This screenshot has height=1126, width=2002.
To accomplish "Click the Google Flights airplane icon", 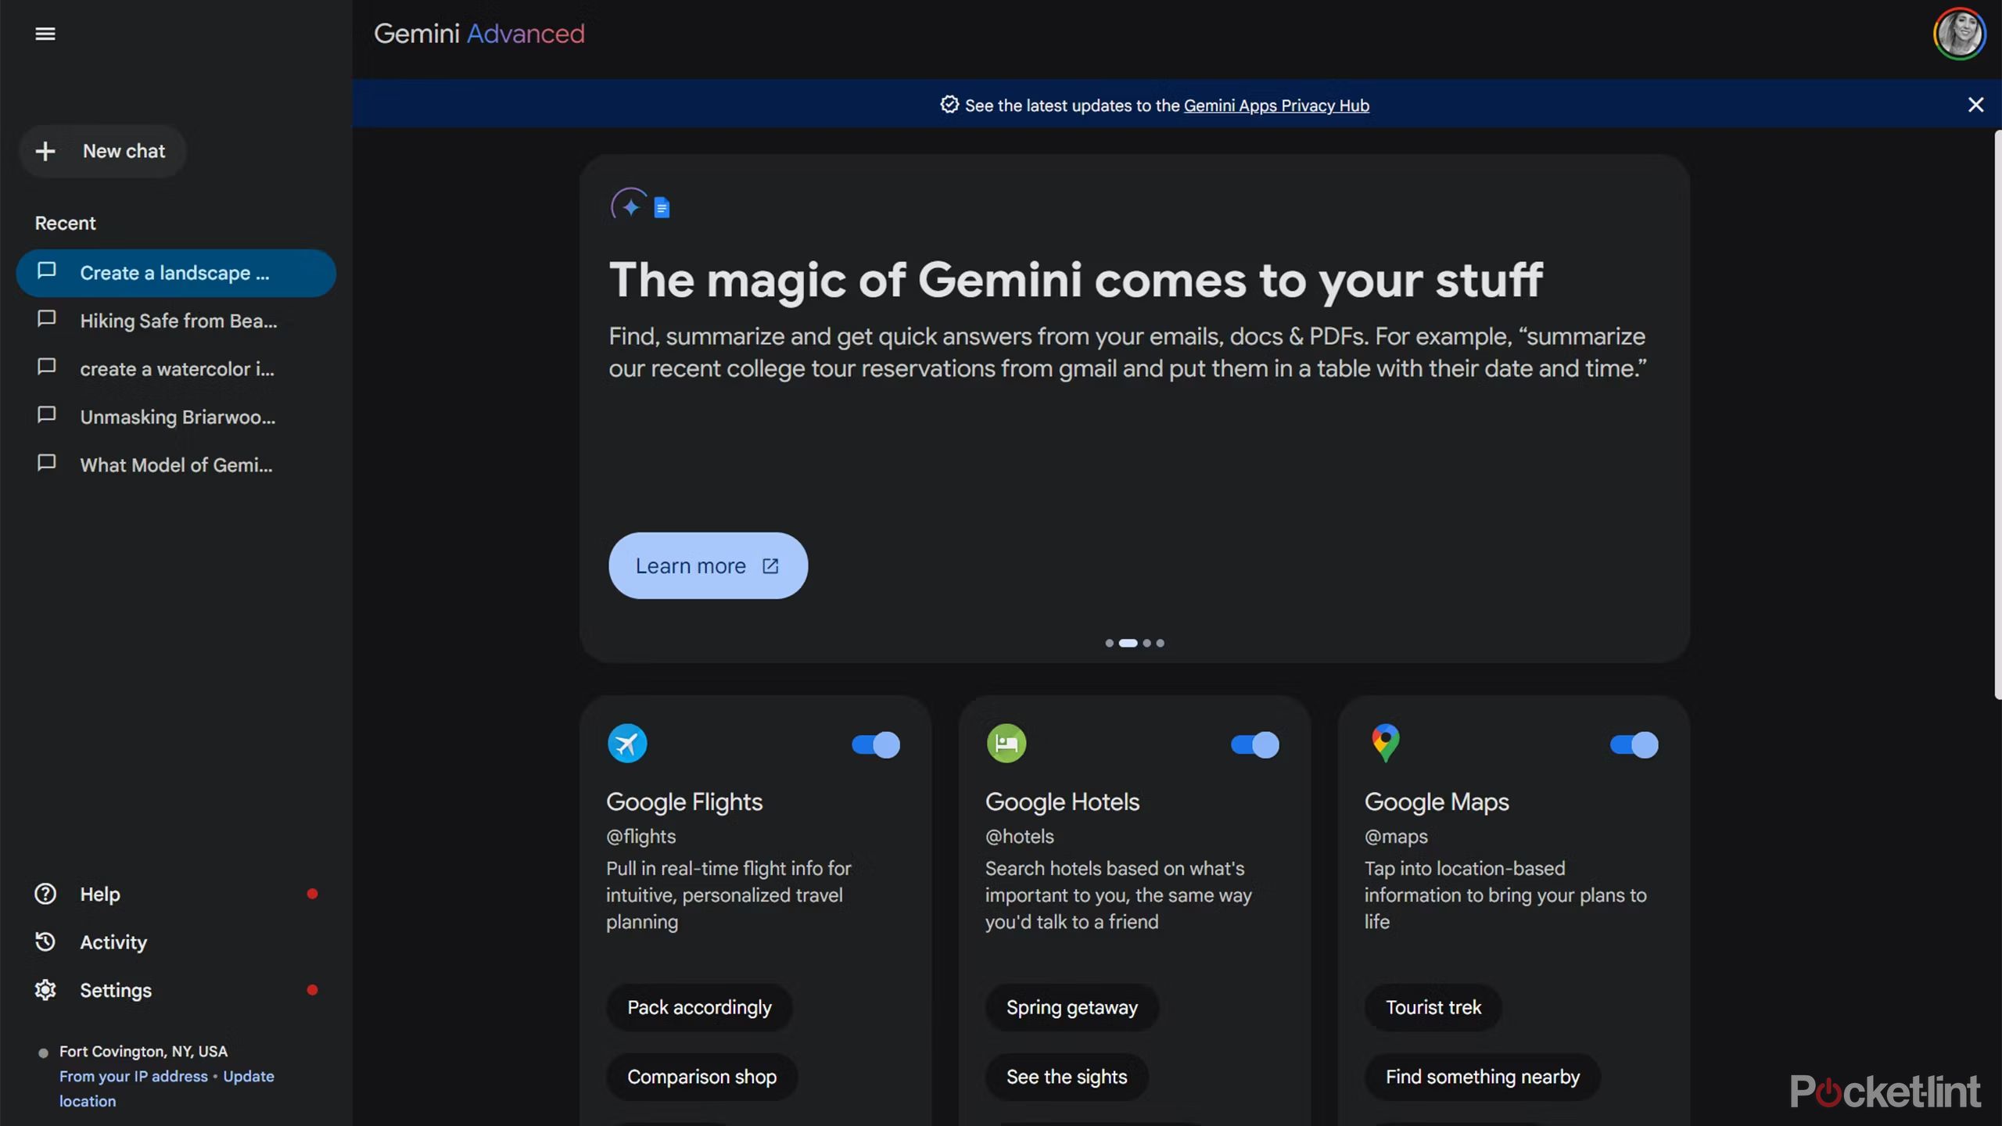I will click(x=627, y=742).
